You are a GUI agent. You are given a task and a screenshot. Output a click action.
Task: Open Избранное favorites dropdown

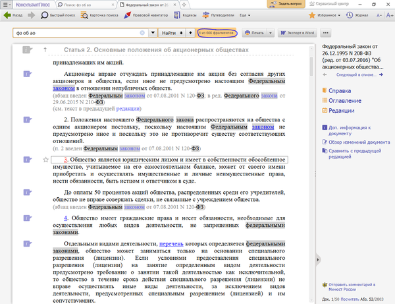pyautogui.click(x=325, y=15)
